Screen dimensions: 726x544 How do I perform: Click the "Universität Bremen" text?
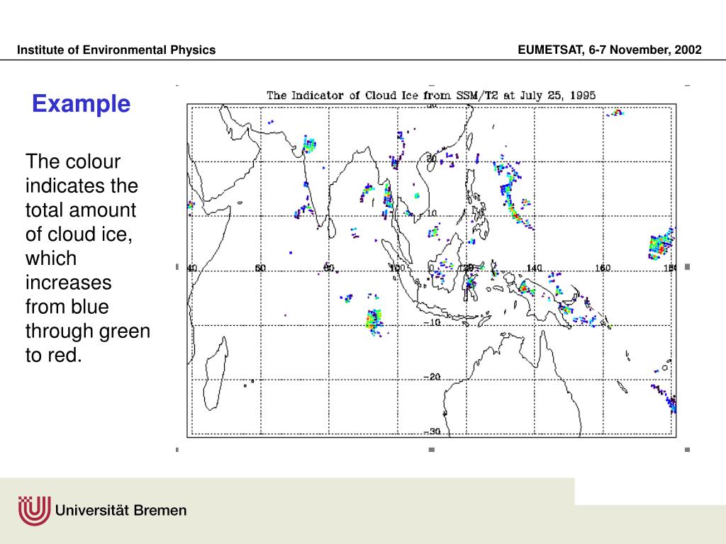121,510
